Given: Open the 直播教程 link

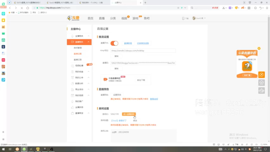Looking at the screenshot, I should tap(128, 43).
